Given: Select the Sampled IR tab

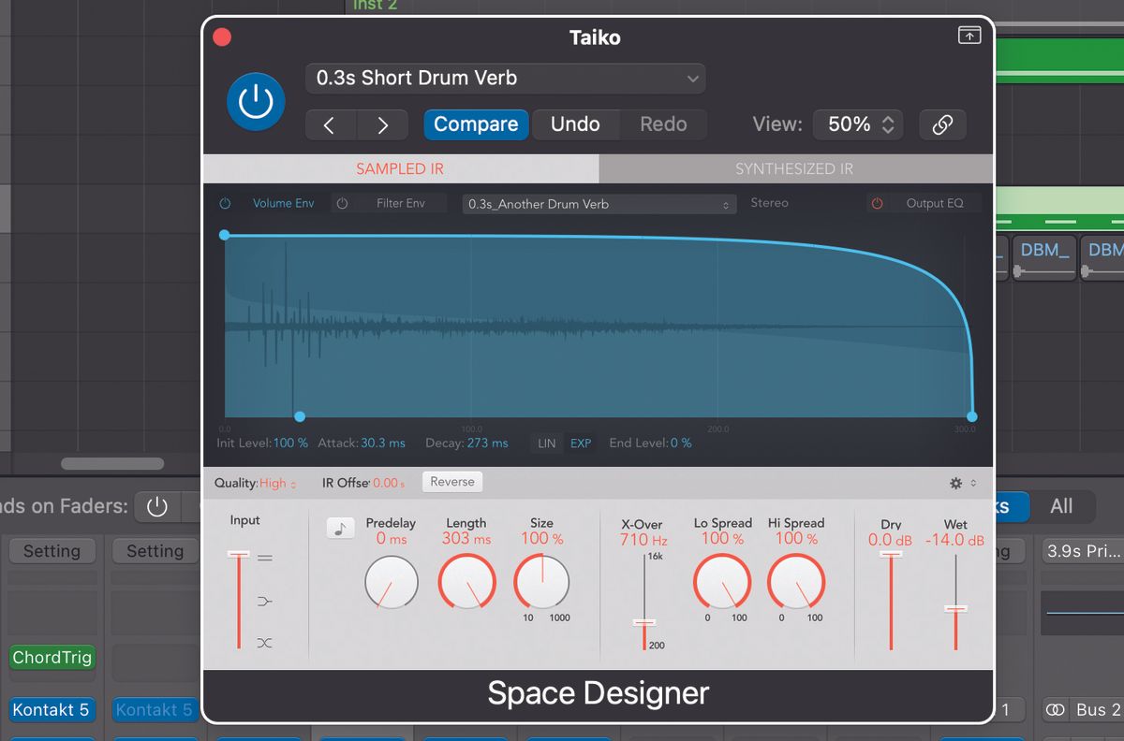Looking at the screenshot, I should click(x=399, y=168).
